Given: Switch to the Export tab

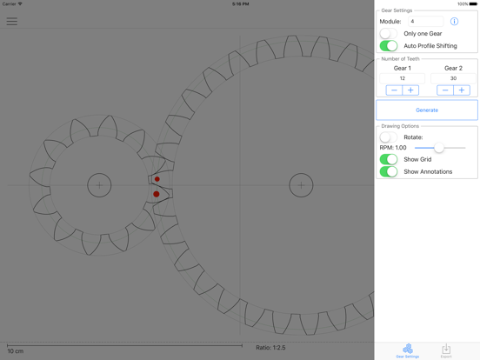Looking at the screenshot, I should [x=446, y=350].
